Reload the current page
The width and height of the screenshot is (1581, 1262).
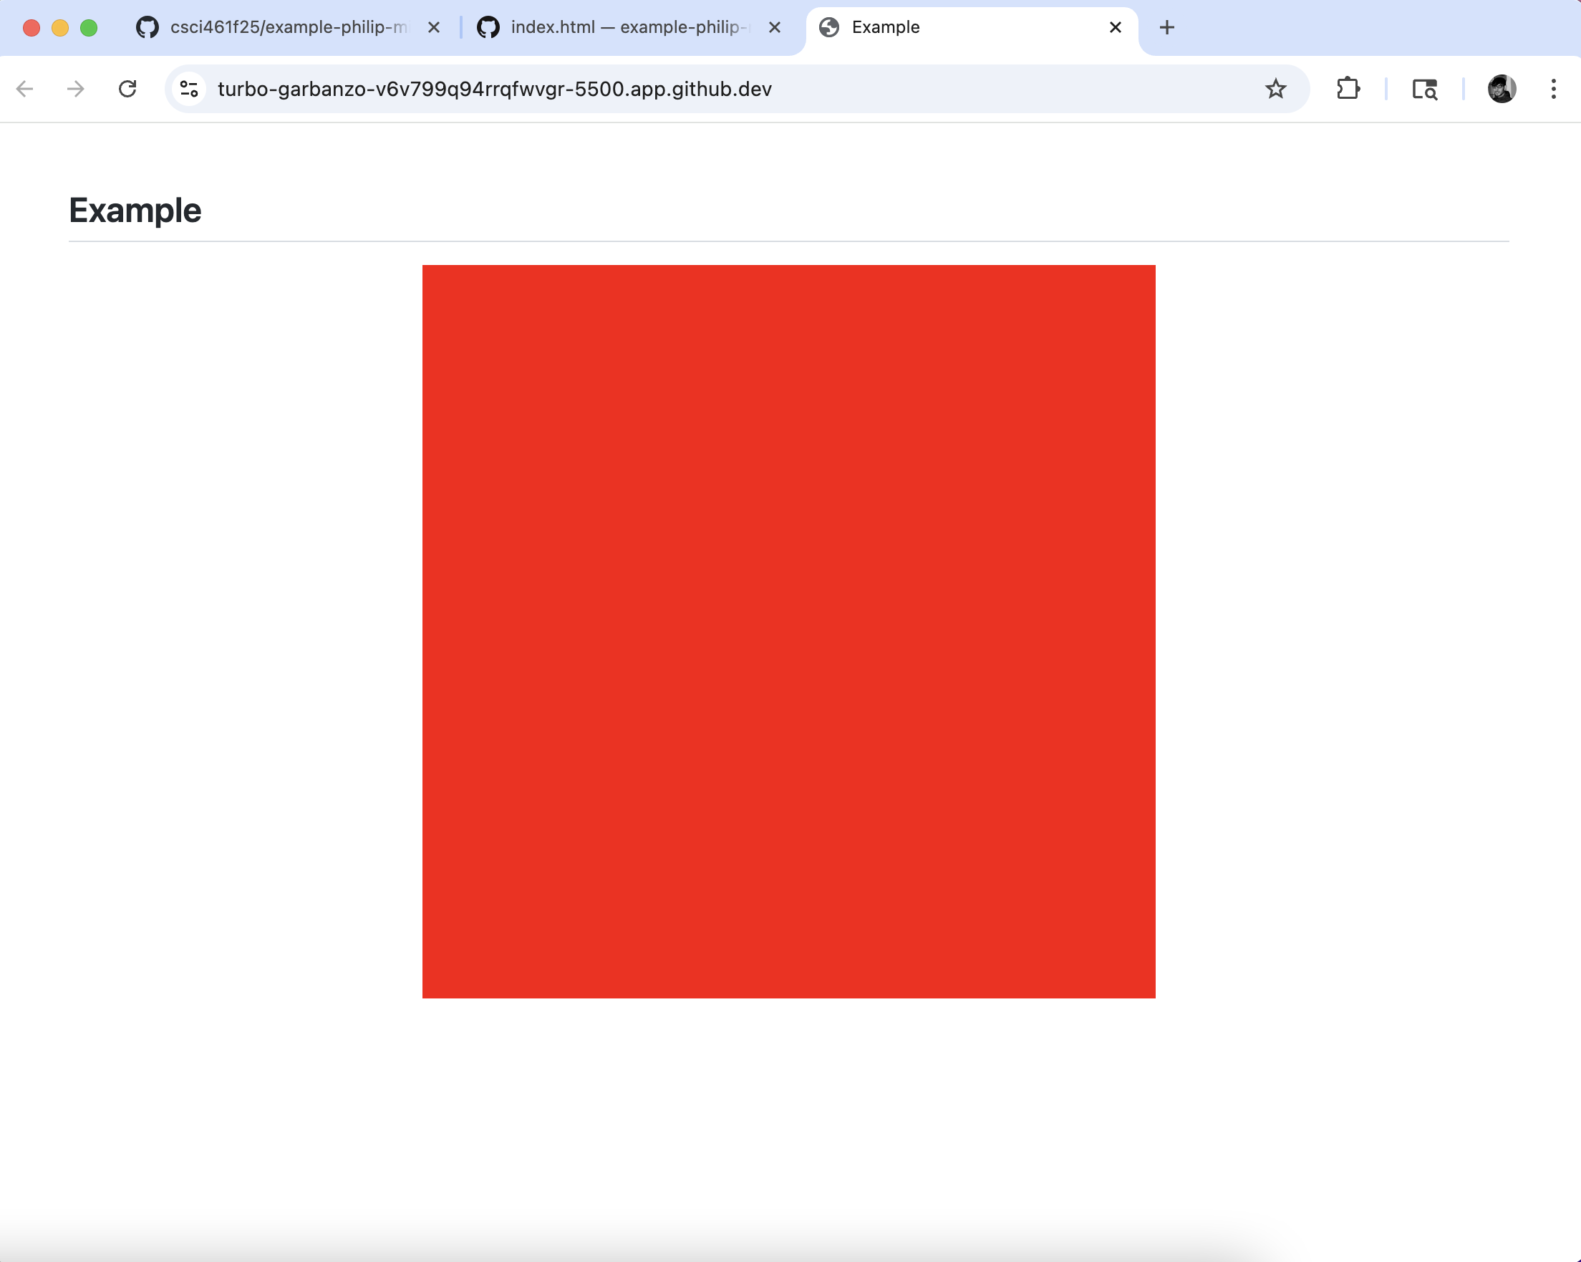(127, 89)
